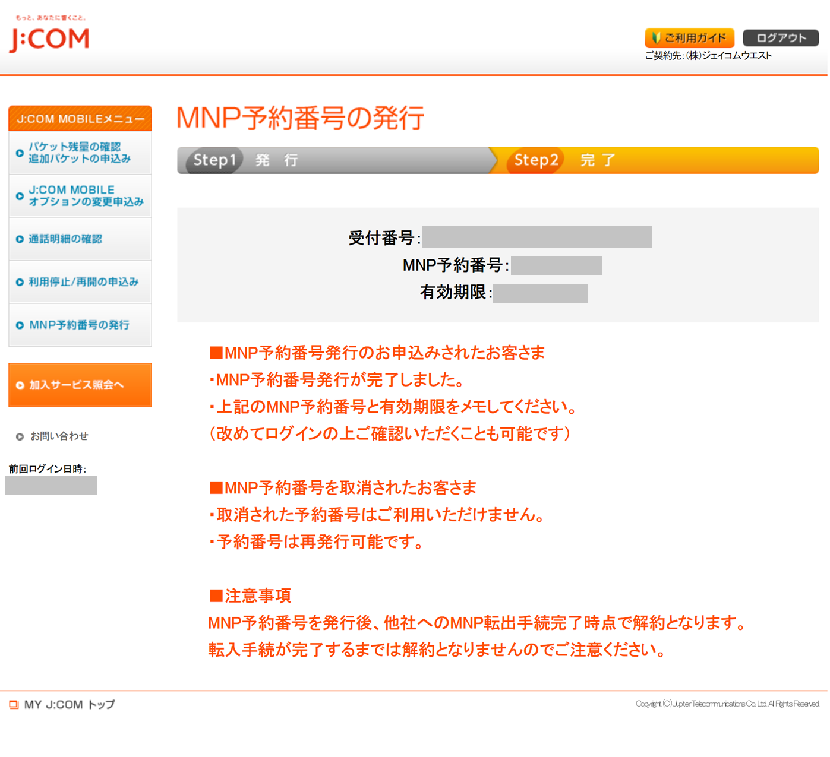
Task: Click the J:COM MOBILEメニュー header
Action: pyautogui.click(x=80, y=119)
